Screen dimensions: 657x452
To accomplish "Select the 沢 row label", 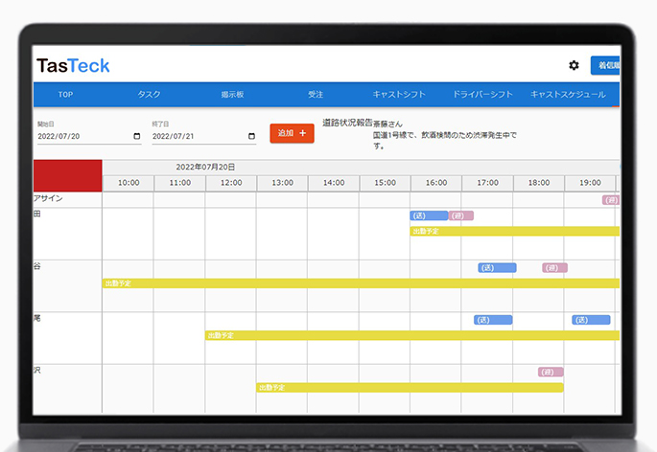I will coord(37,371).
